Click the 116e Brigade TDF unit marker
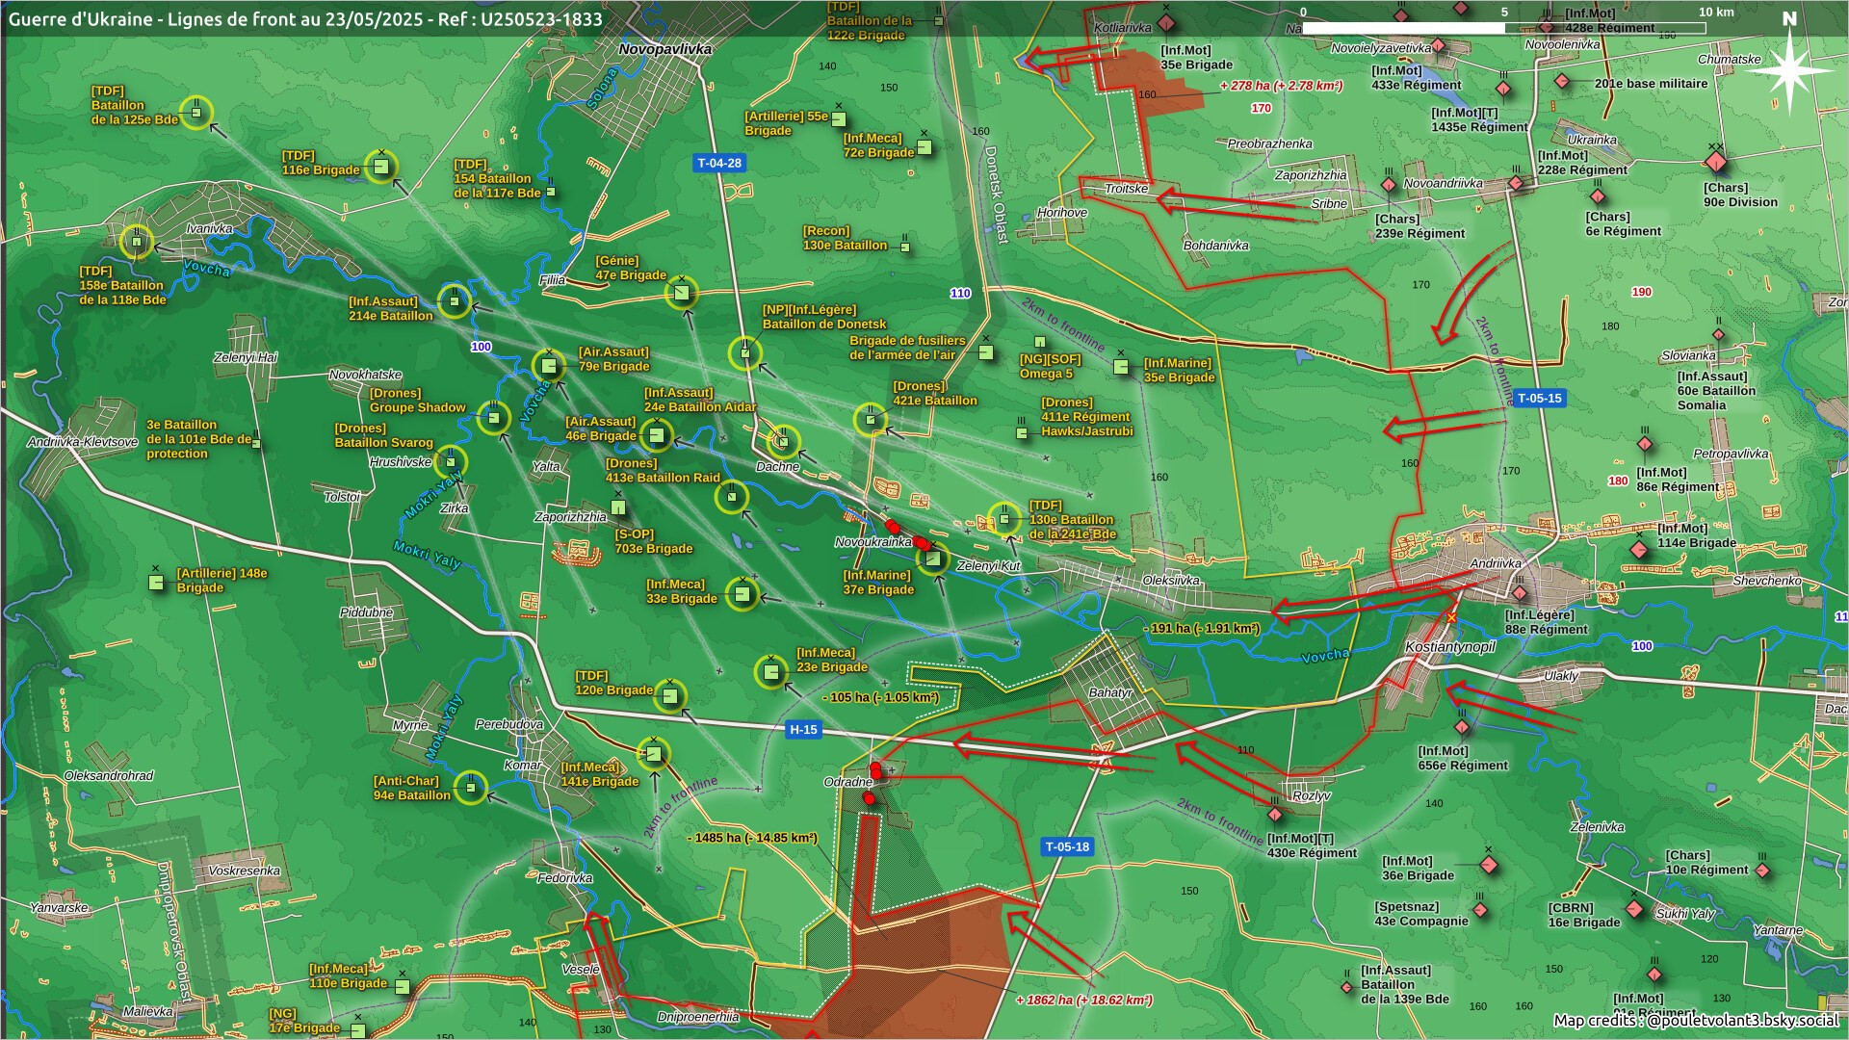1849x1040 pixels. point(381,168)
